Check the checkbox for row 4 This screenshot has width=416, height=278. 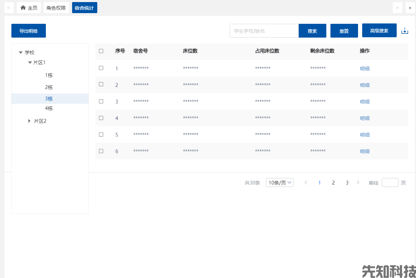(101, 118)
